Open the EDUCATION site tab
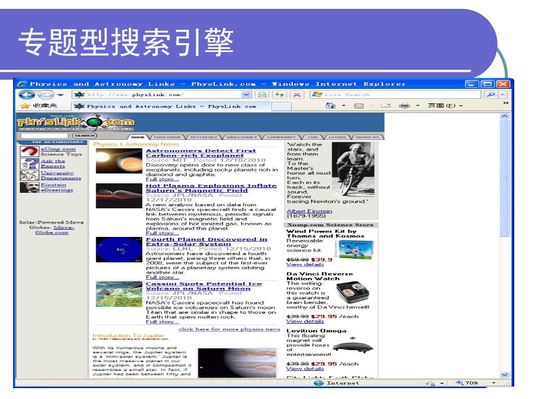 167,137
